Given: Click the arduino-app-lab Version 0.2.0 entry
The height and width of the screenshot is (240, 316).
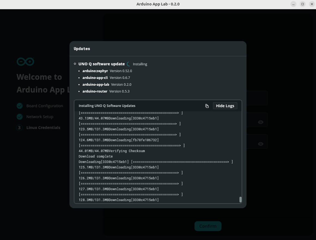Looking at the screenshot, I should point(107,85).
